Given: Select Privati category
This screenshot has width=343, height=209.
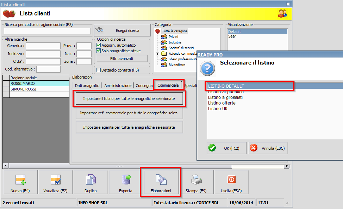Looking at the screenshot, I should [x=173, y=36].
